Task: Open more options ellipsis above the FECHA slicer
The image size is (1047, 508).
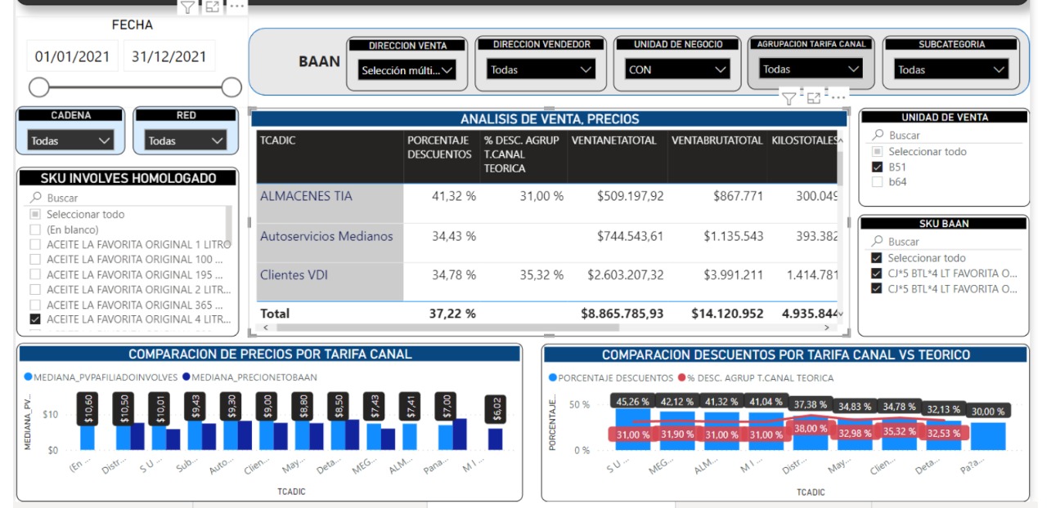Action: click(x=236, y=7)
